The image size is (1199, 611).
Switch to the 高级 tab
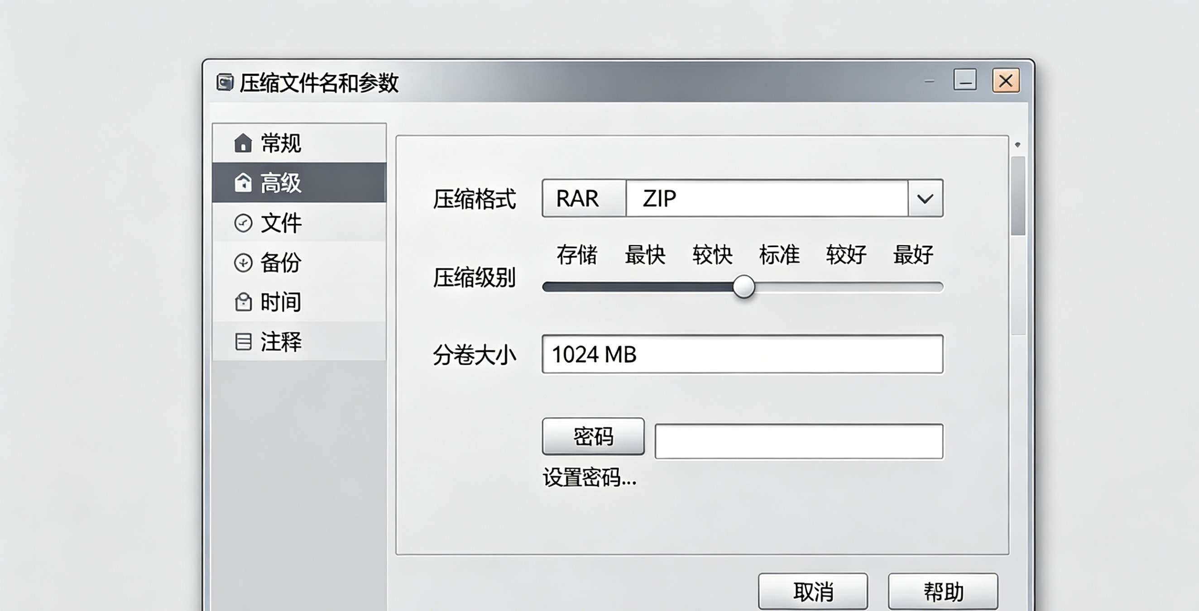299,182
